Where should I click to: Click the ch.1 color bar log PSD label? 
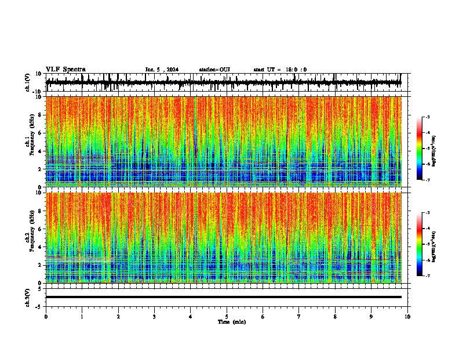434,151
